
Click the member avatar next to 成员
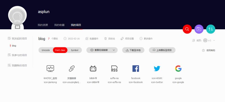205,40
